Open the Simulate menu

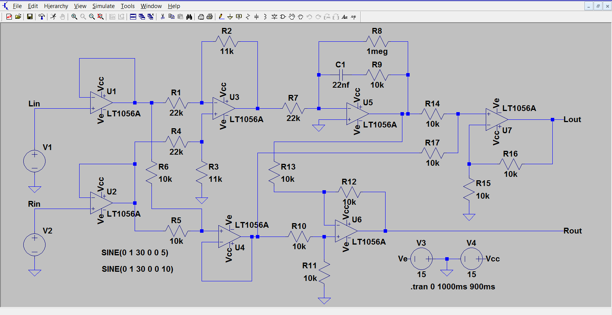click(x=103, y=6)
